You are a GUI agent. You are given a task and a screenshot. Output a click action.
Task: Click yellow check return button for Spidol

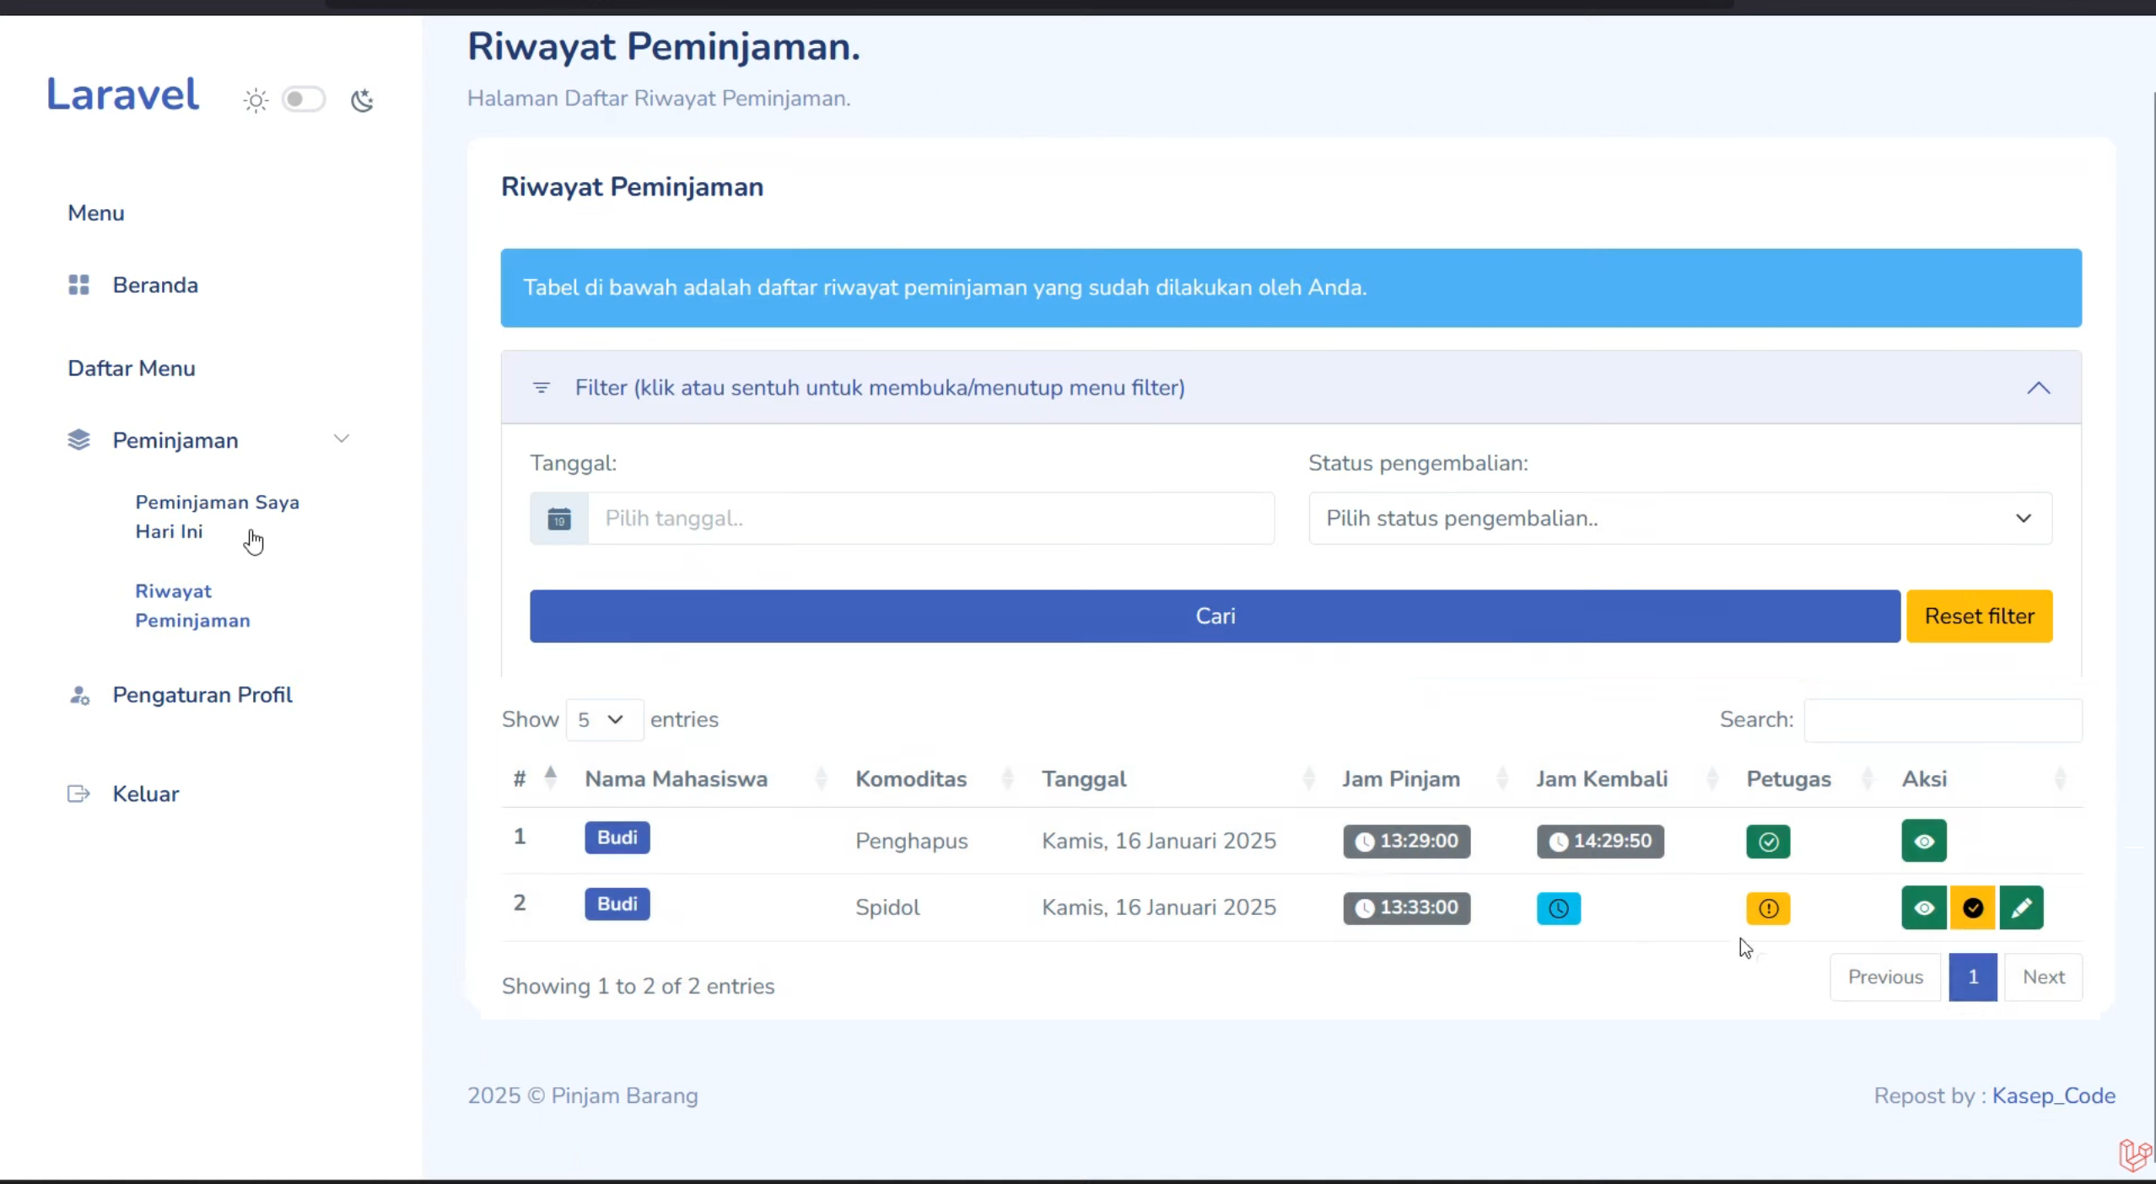click(x=1973, y=908)
